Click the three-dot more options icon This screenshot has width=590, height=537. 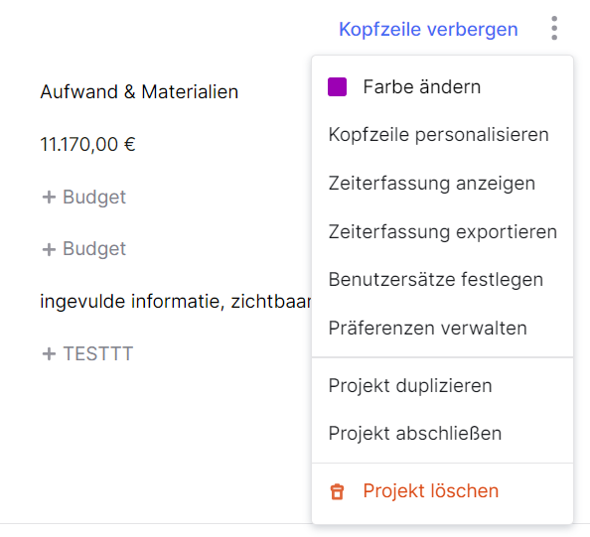point(554,28)
